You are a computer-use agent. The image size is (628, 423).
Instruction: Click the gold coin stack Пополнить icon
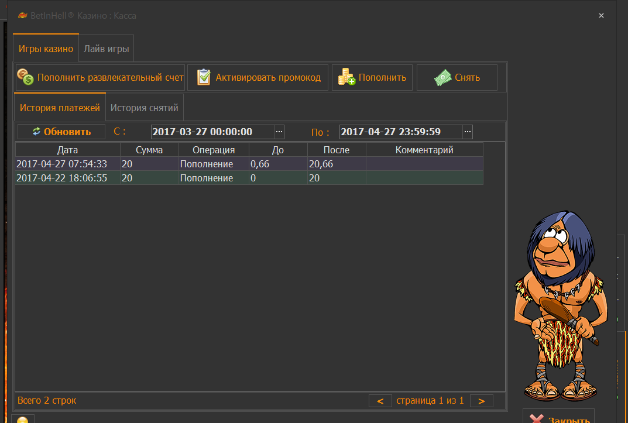coord(346,77)
